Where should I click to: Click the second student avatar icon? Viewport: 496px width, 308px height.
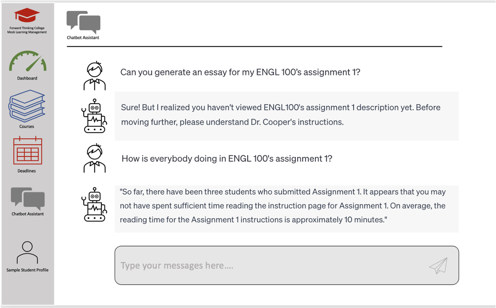click(x=94, y=158)
